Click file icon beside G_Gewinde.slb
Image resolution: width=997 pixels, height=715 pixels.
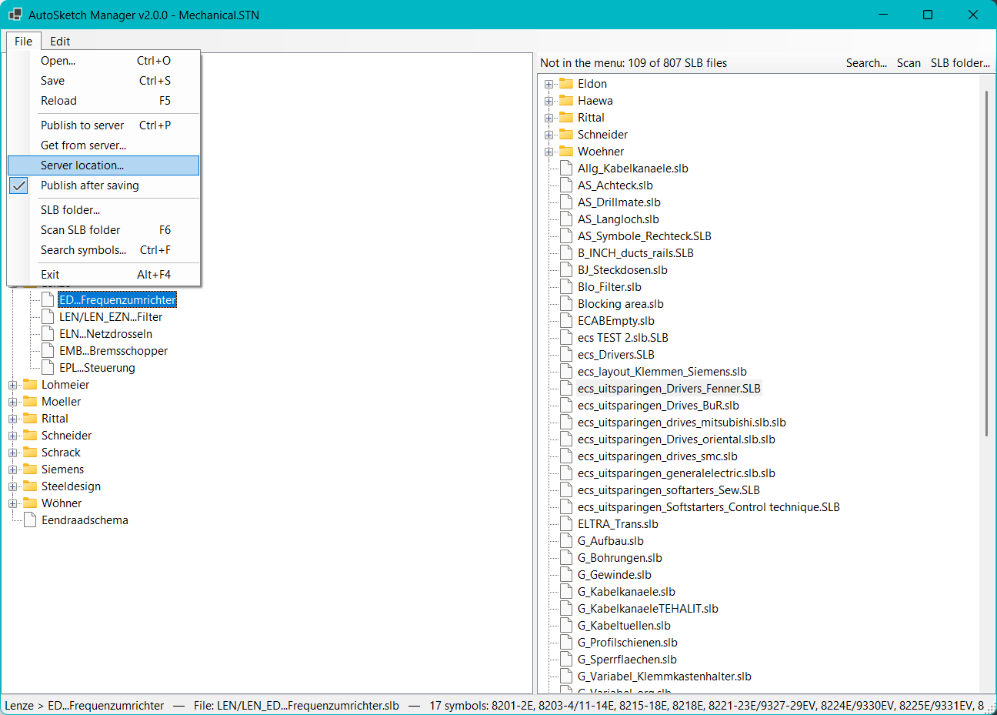[566, 575]
